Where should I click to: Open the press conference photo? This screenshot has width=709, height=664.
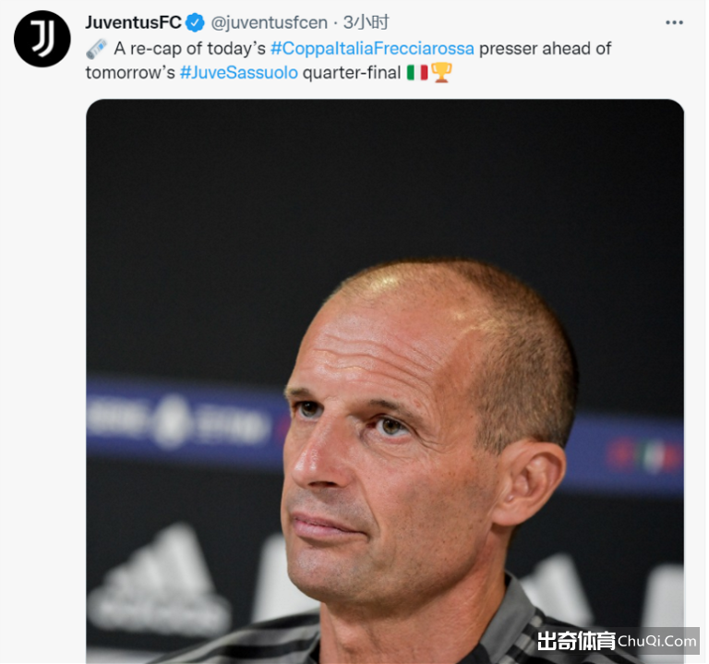pos(385,380)
